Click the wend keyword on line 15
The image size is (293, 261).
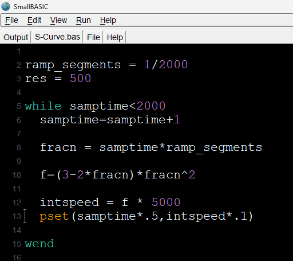pyautogui.click(x=39, y=244)
